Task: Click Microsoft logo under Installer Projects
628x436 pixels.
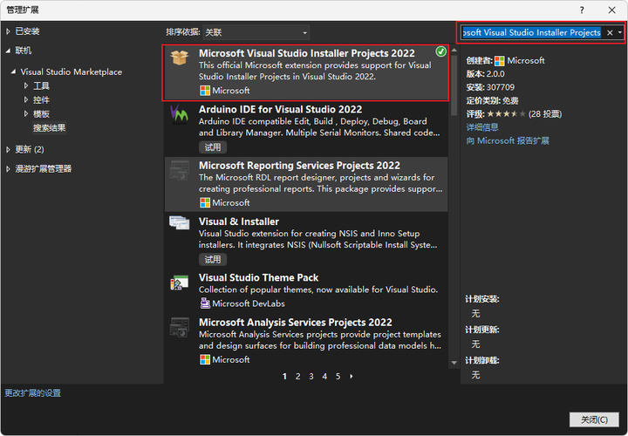Action: (x=205, y=91)
